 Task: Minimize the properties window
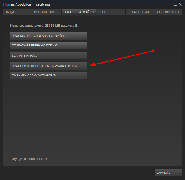click(x=175, y=5)
